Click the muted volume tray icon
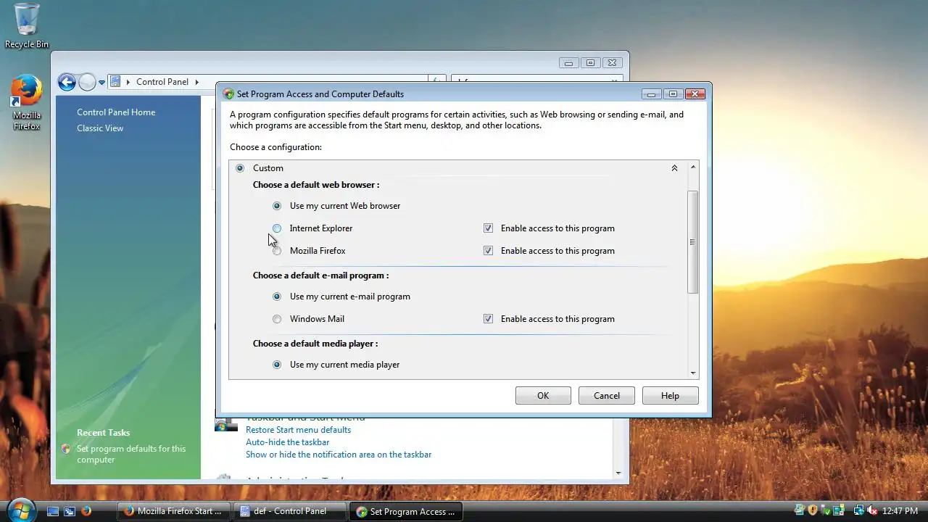The width and height of the screenshot is (928, 522). click(x=872, y=510)
